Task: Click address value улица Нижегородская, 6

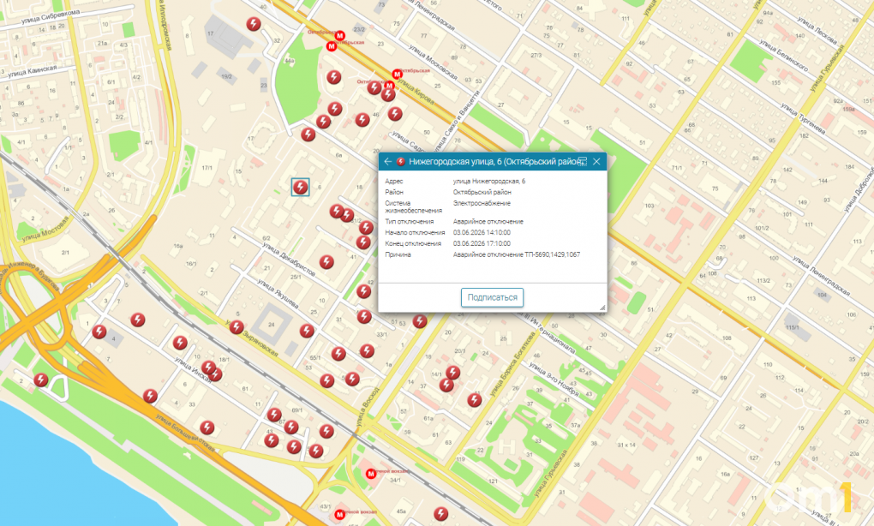Action: 488,181
